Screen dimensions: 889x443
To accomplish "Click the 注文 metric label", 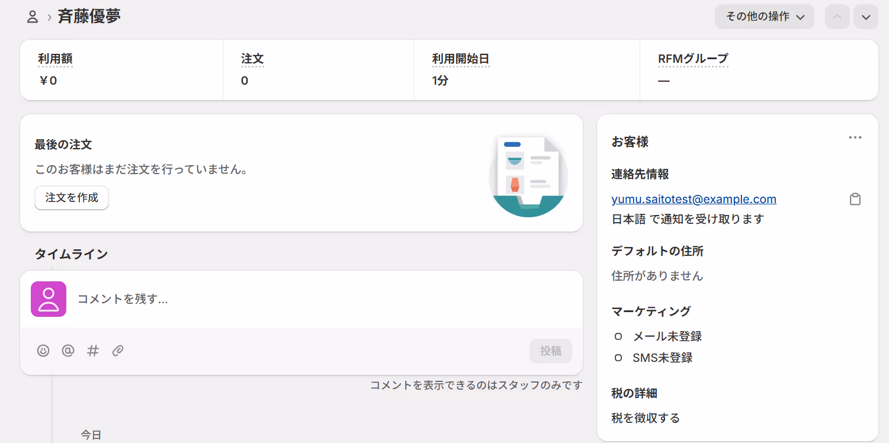I will [x=252, y=59].
